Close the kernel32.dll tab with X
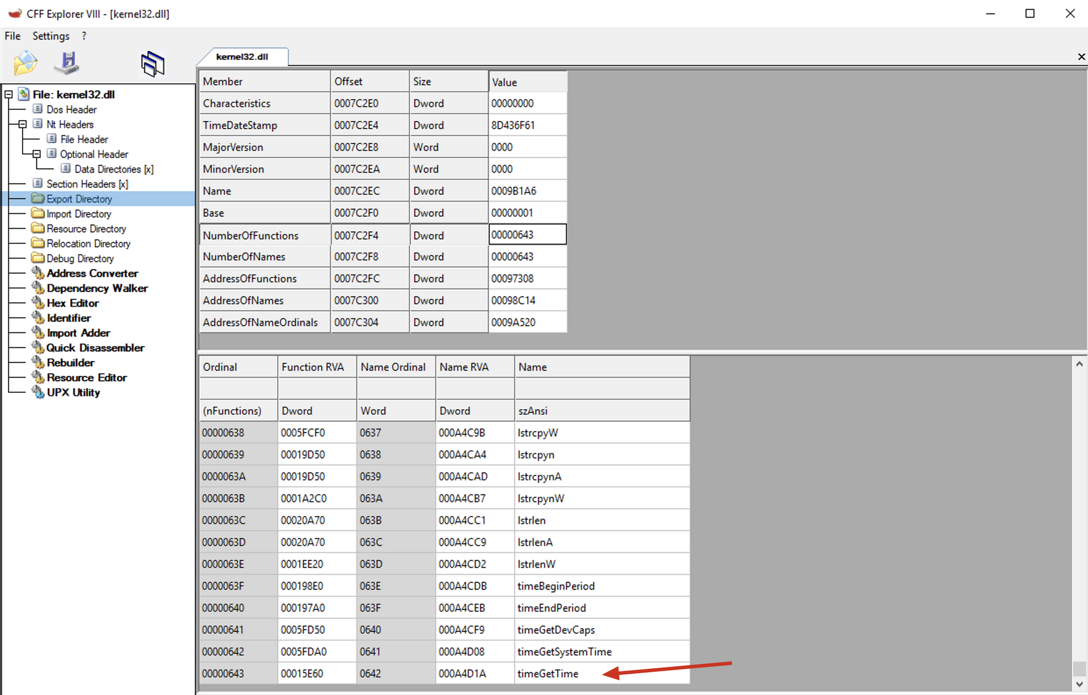The width and height of the screenshot is (1088, 695). pos(1081,57)
